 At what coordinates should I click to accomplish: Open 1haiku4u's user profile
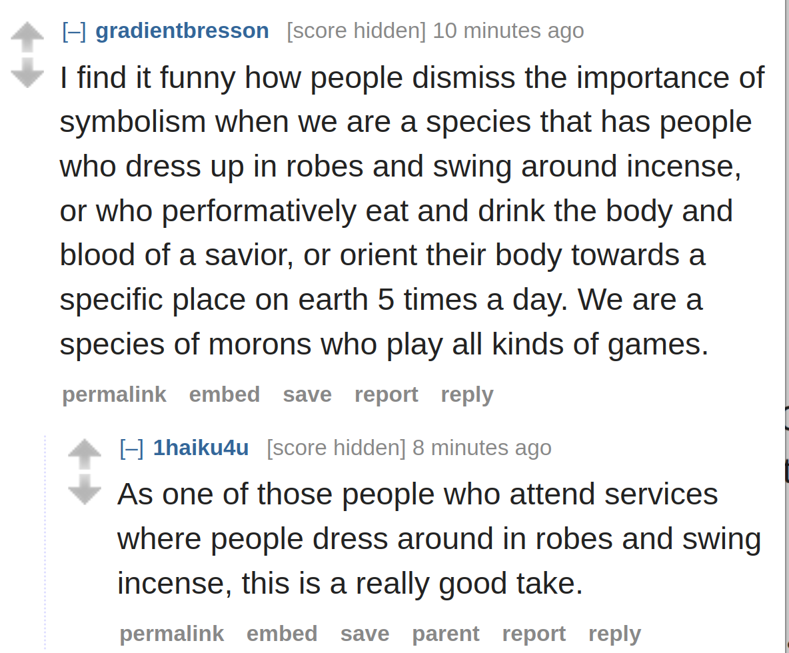(201, 448)
